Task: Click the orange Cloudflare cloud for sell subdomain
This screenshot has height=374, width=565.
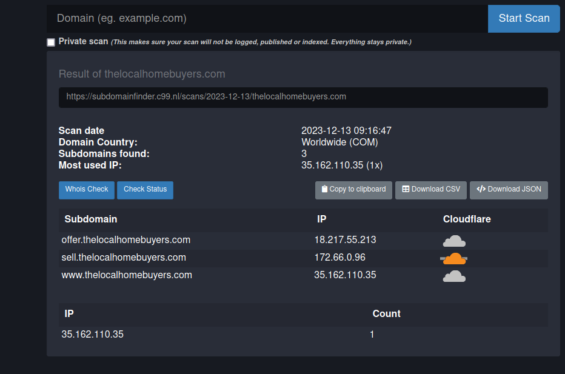Action: coord(453,259)
